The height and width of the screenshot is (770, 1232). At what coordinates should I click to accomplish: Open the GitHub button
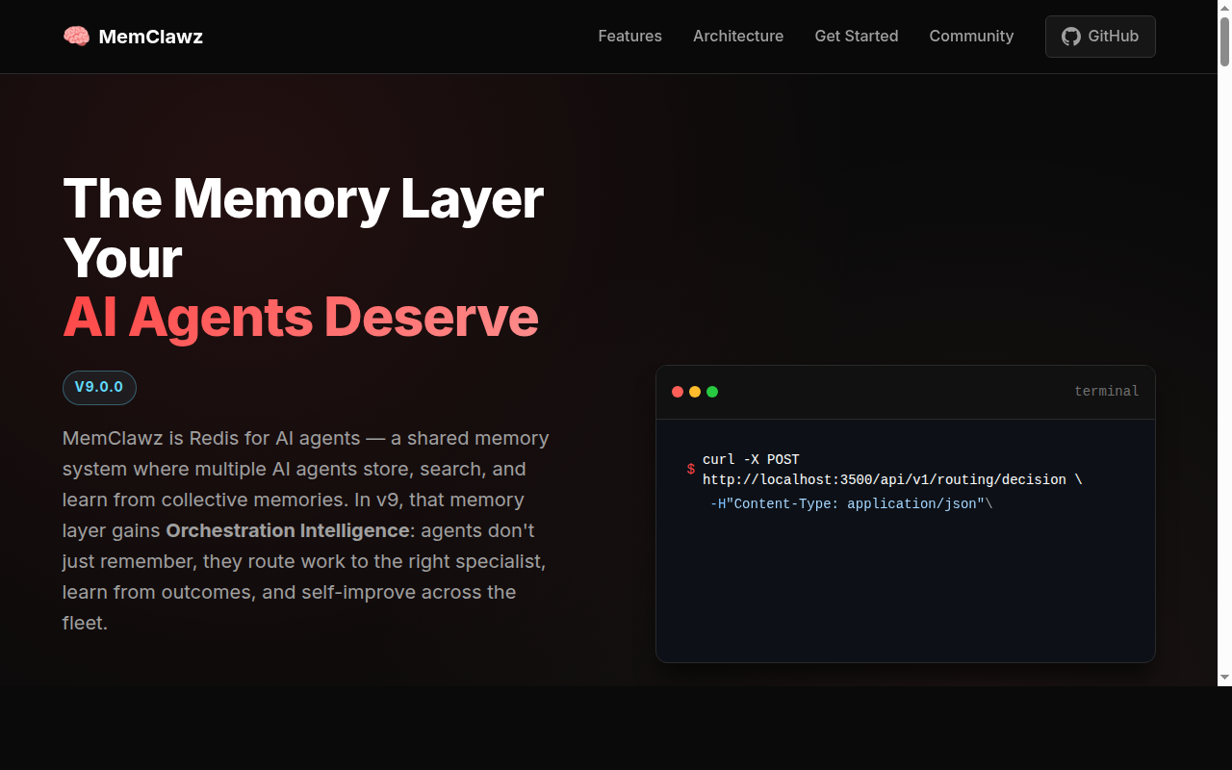click(x=1100, y=37)
